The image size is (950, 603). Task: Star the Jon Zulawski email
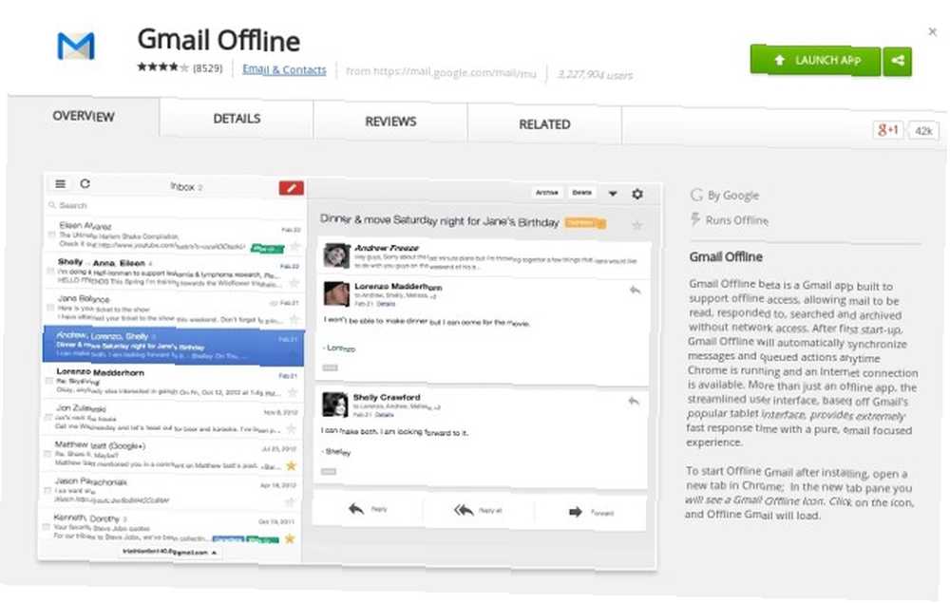292,428
